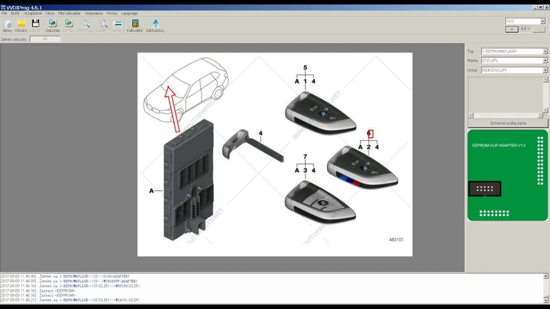The height and width of the screenshot is (309, 550).
Task: Open the Pomoc menu
Action: pyautogui.click(x=112, y=13)
